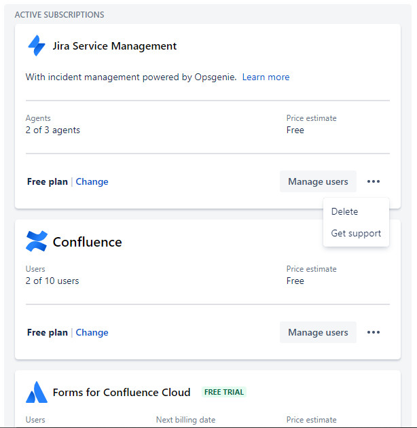Click the Next billing date label
This screenshot has height=428, width=417.
click(x=185, y=420)
